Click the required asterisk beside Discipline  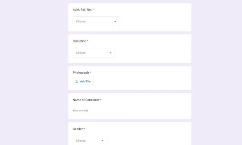pyautogui.click(x=87, y=41)
